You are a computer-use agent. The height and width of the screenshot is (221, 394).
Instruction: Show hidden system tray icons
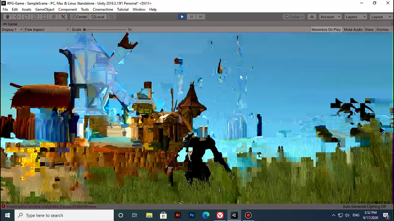333,215
